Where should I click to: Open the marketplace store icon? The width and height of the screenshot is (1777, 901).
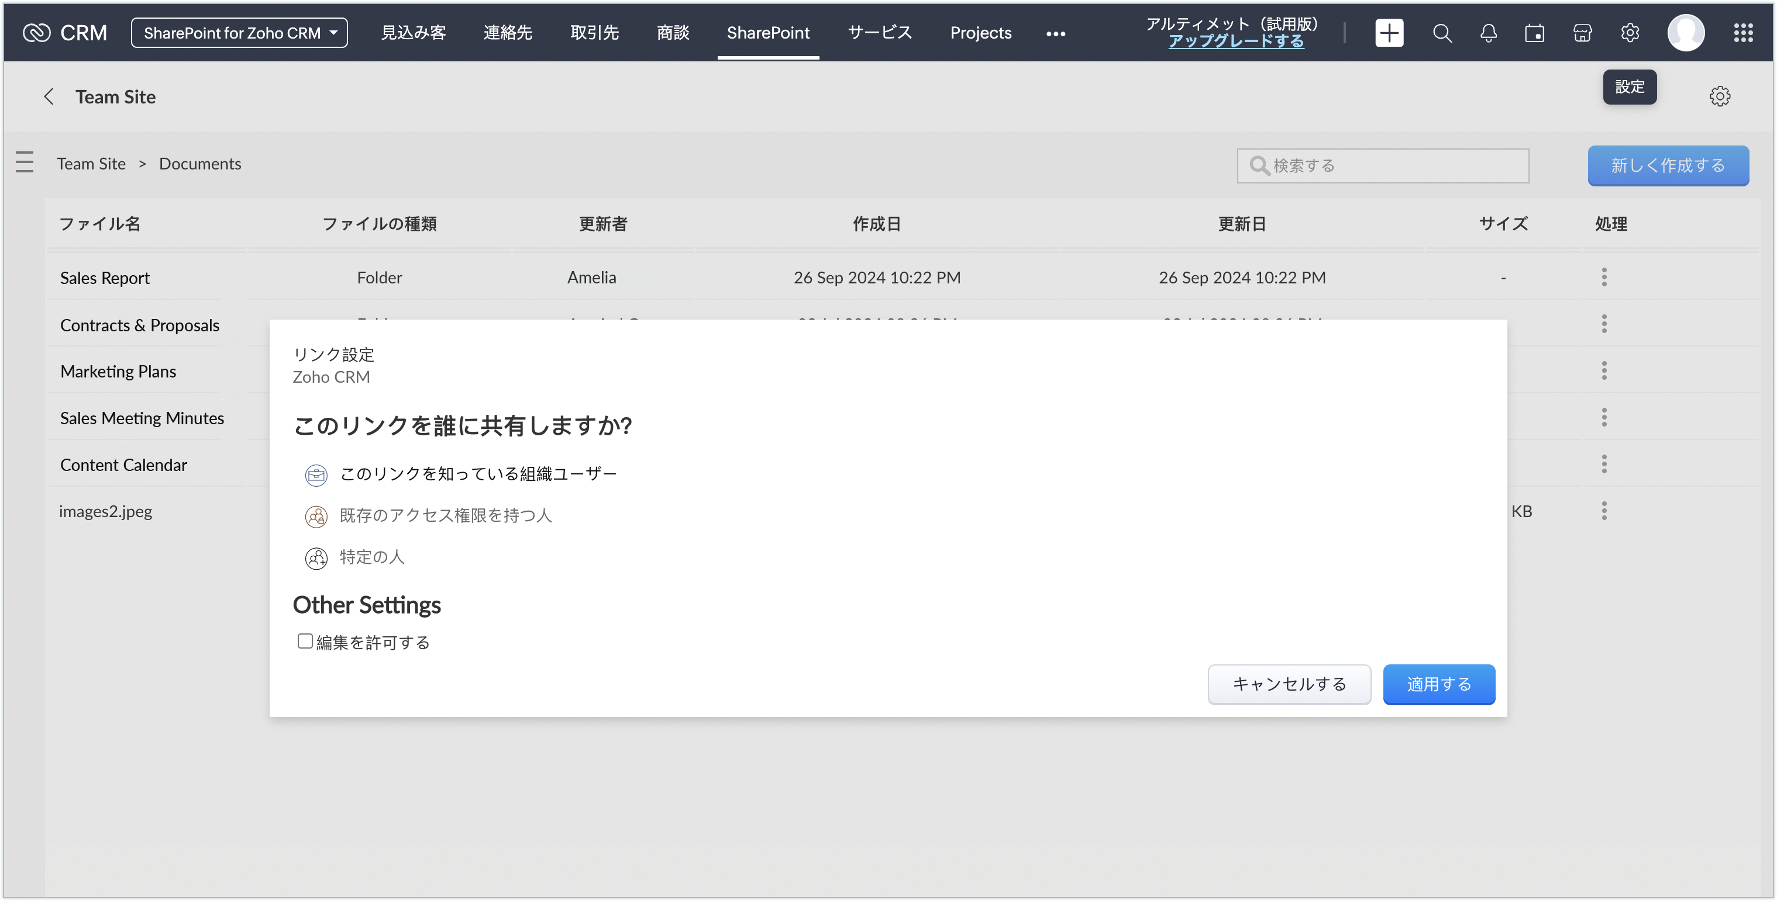[x=1582, y=33]
